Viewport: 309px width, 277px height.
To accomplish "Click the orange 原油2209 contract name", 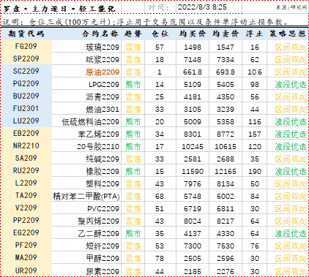I will [x=103, y=72].
